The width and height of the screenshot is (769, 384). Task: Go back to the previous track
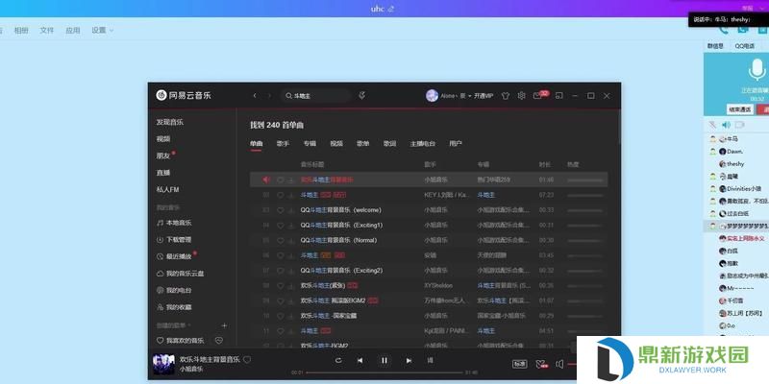[x=360, y=361]
